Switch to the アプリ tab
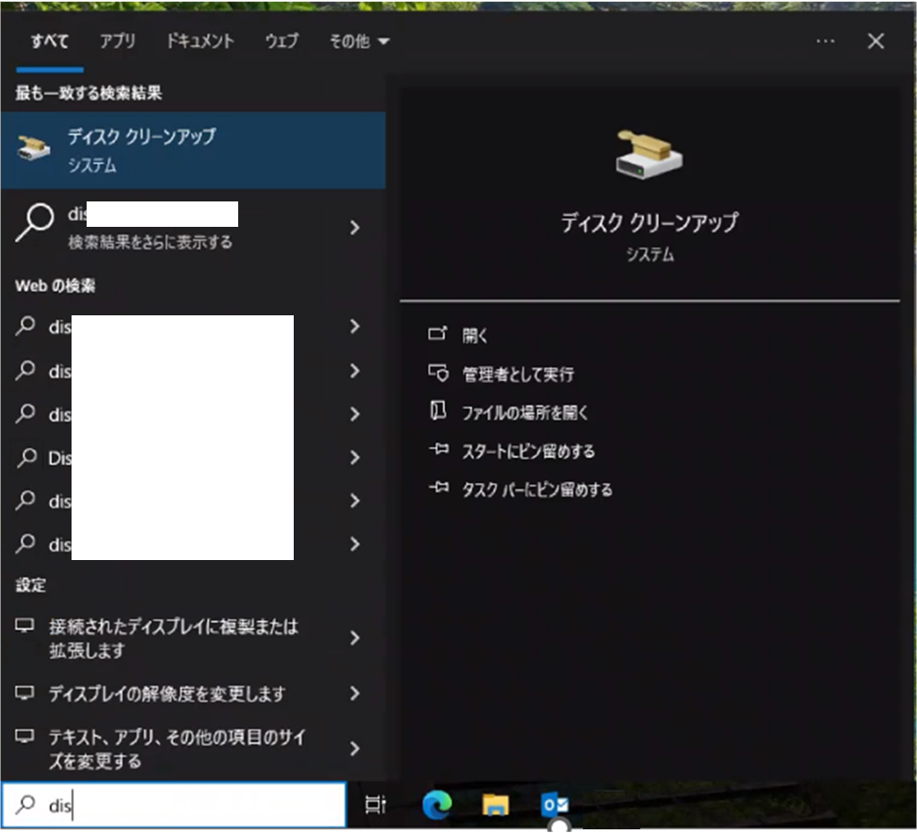 pyautogui.click(x=118, y=41)
